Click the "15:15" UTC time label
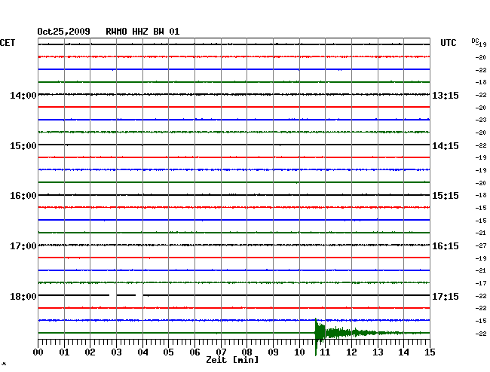 446,196
